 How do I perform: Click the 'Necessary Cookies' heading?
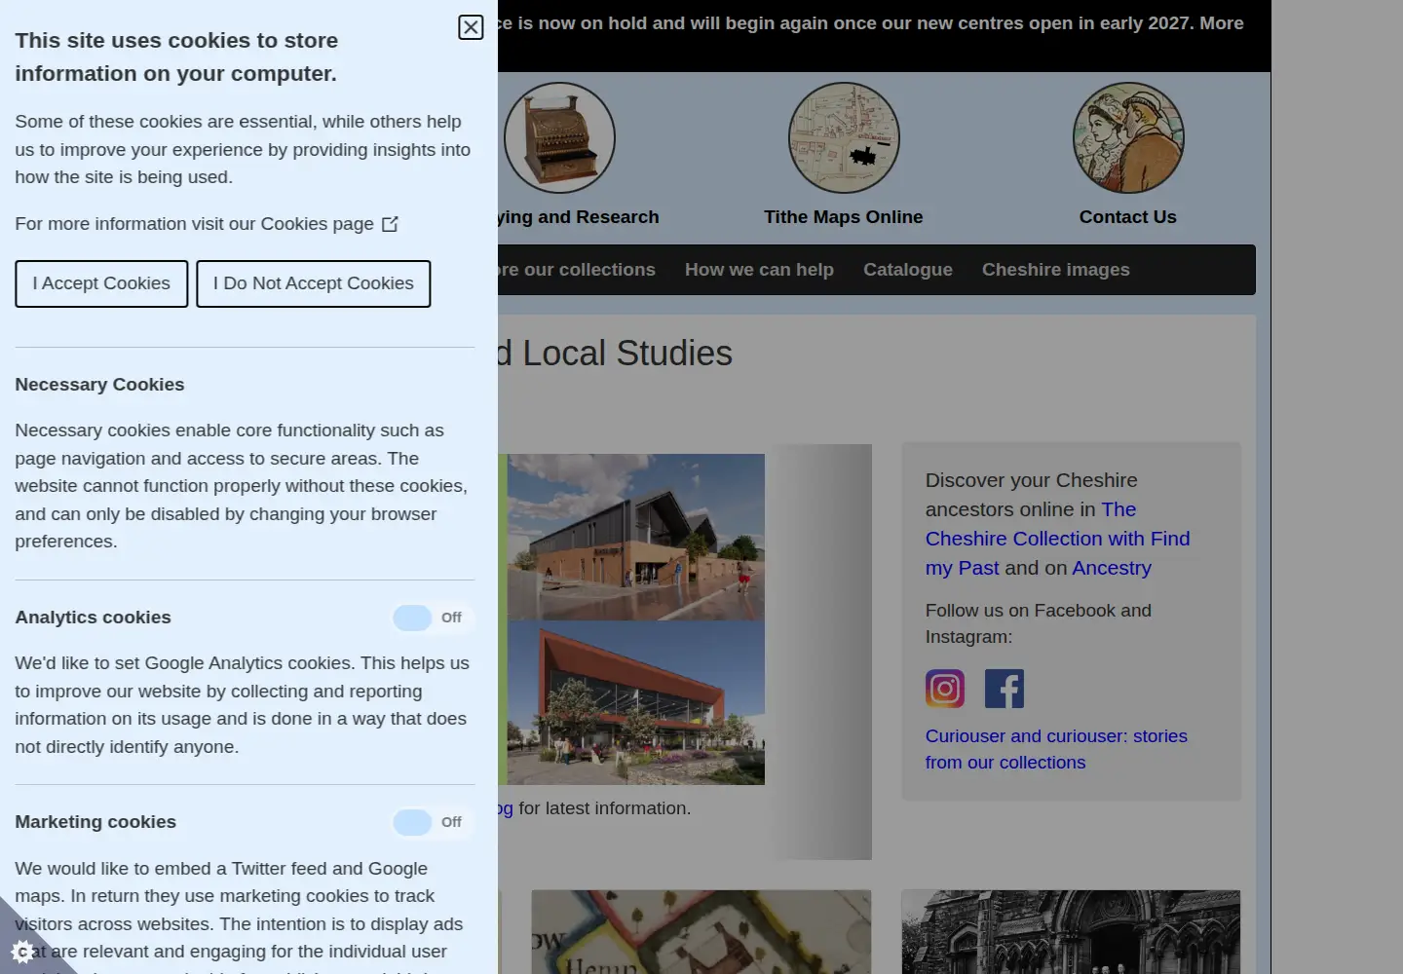pos(99,385)
